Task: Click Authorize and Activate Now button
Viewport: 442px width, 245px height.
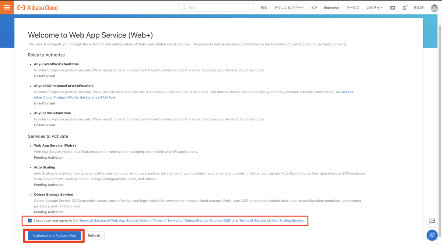Action: coord(55,235)
